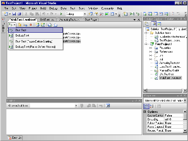Open the Error List tab
Viewport: 188px width, 141px height.
(15, 138)
